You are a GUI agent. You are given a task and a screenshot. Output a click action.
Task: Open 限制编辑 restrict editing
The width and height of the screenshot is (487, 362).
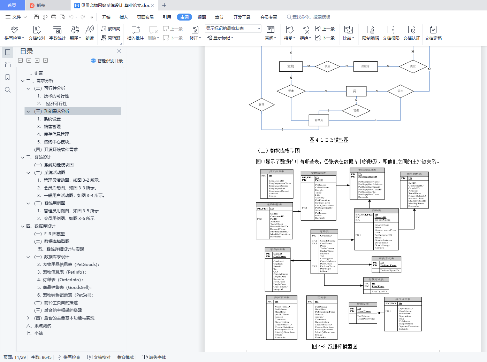pos(370,33)
